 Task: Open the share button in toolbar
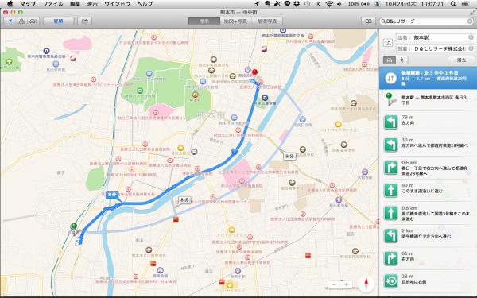click(84, 21)
